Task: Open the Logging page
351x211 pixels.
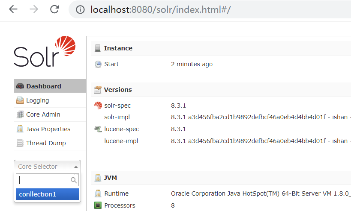Action: (38, 101)
